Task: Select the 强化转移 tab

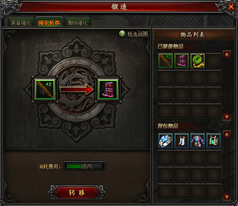Action: pos(49,23)
